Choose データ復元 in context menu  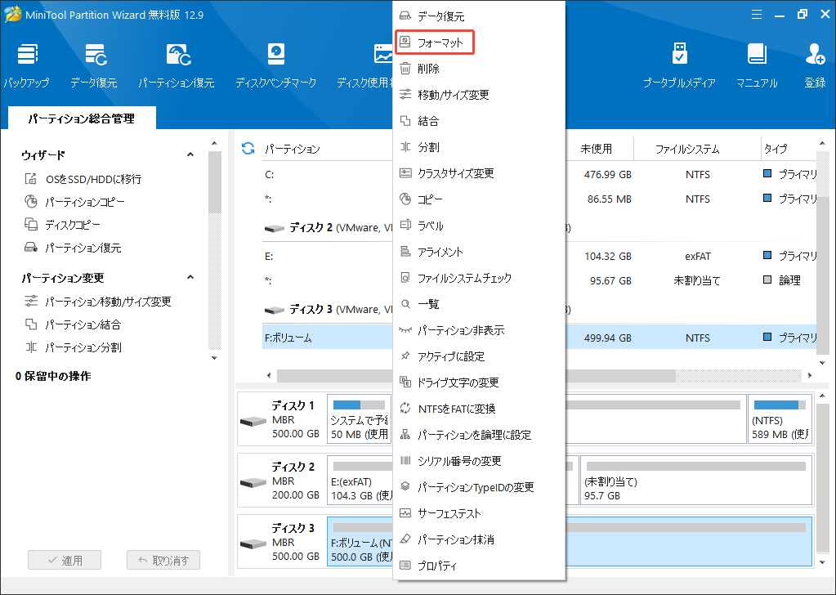pyautogui.click(x=479, y=16)
